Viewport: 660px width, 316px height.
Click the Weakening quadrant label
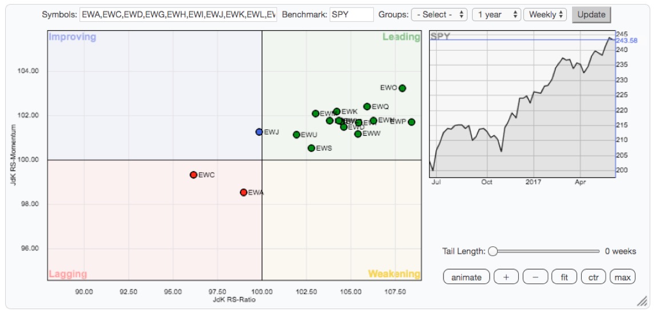pos(394,274)
